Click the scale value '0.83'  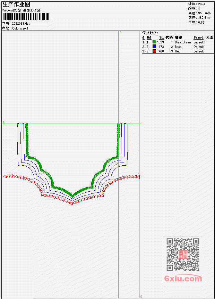(x=201, y=22)
